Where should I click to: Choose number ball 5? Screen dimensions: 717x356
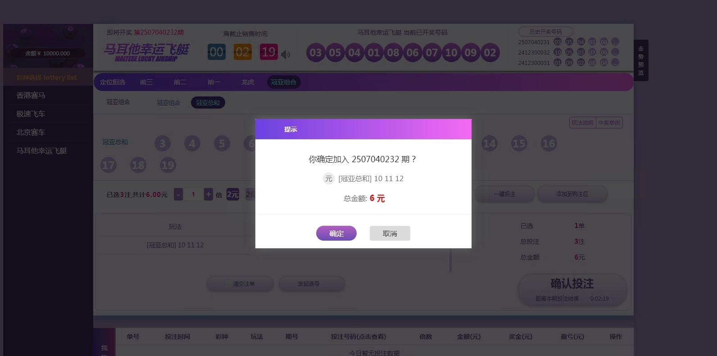[222, 144]
